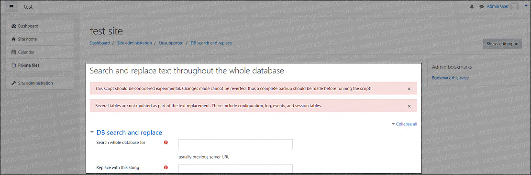Dismiss the experimental script warning alert

409,89
